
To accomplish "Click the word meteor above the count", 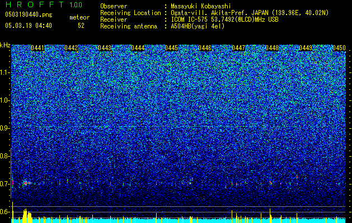I will (79, 17).
